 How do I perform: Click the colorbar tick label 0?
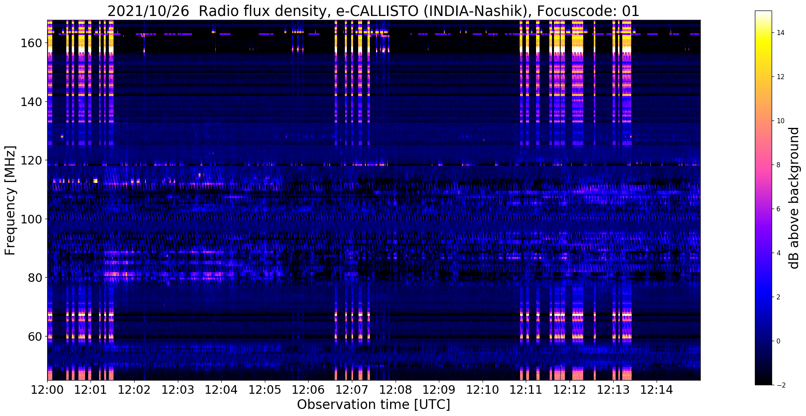click(779, 341)
